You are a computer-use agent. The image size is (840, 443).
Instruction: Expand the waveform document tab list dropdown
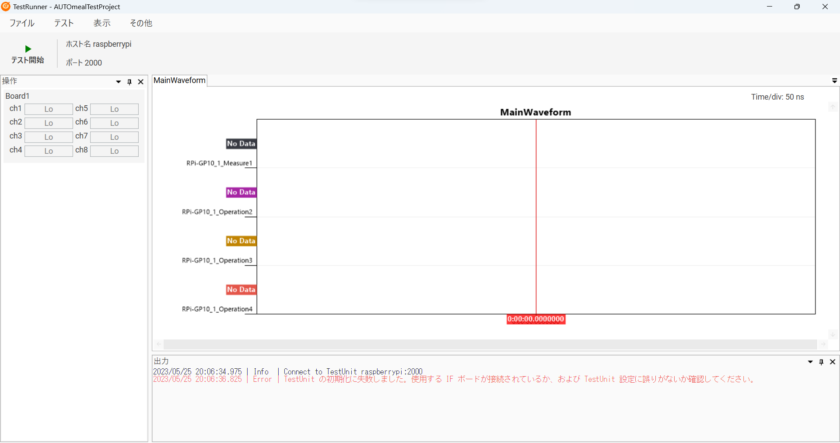[834, 81]
